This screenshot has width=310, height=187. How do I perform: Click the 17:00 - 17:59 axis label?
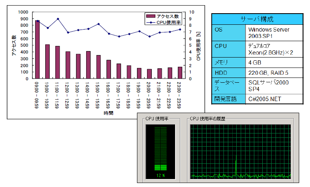click(x=118, y=95)
